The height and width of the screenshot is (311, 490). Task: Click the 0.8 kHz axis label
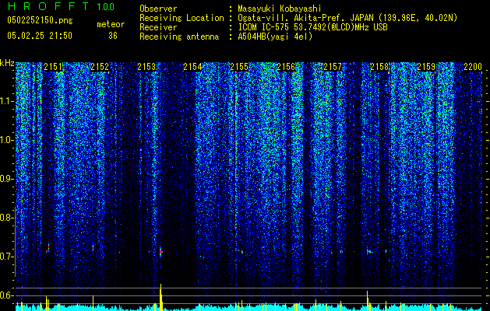6,218
